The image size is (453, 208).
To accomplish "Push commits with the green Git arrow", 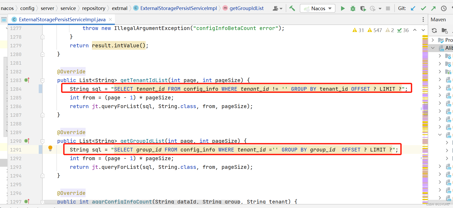I will 434,8.
